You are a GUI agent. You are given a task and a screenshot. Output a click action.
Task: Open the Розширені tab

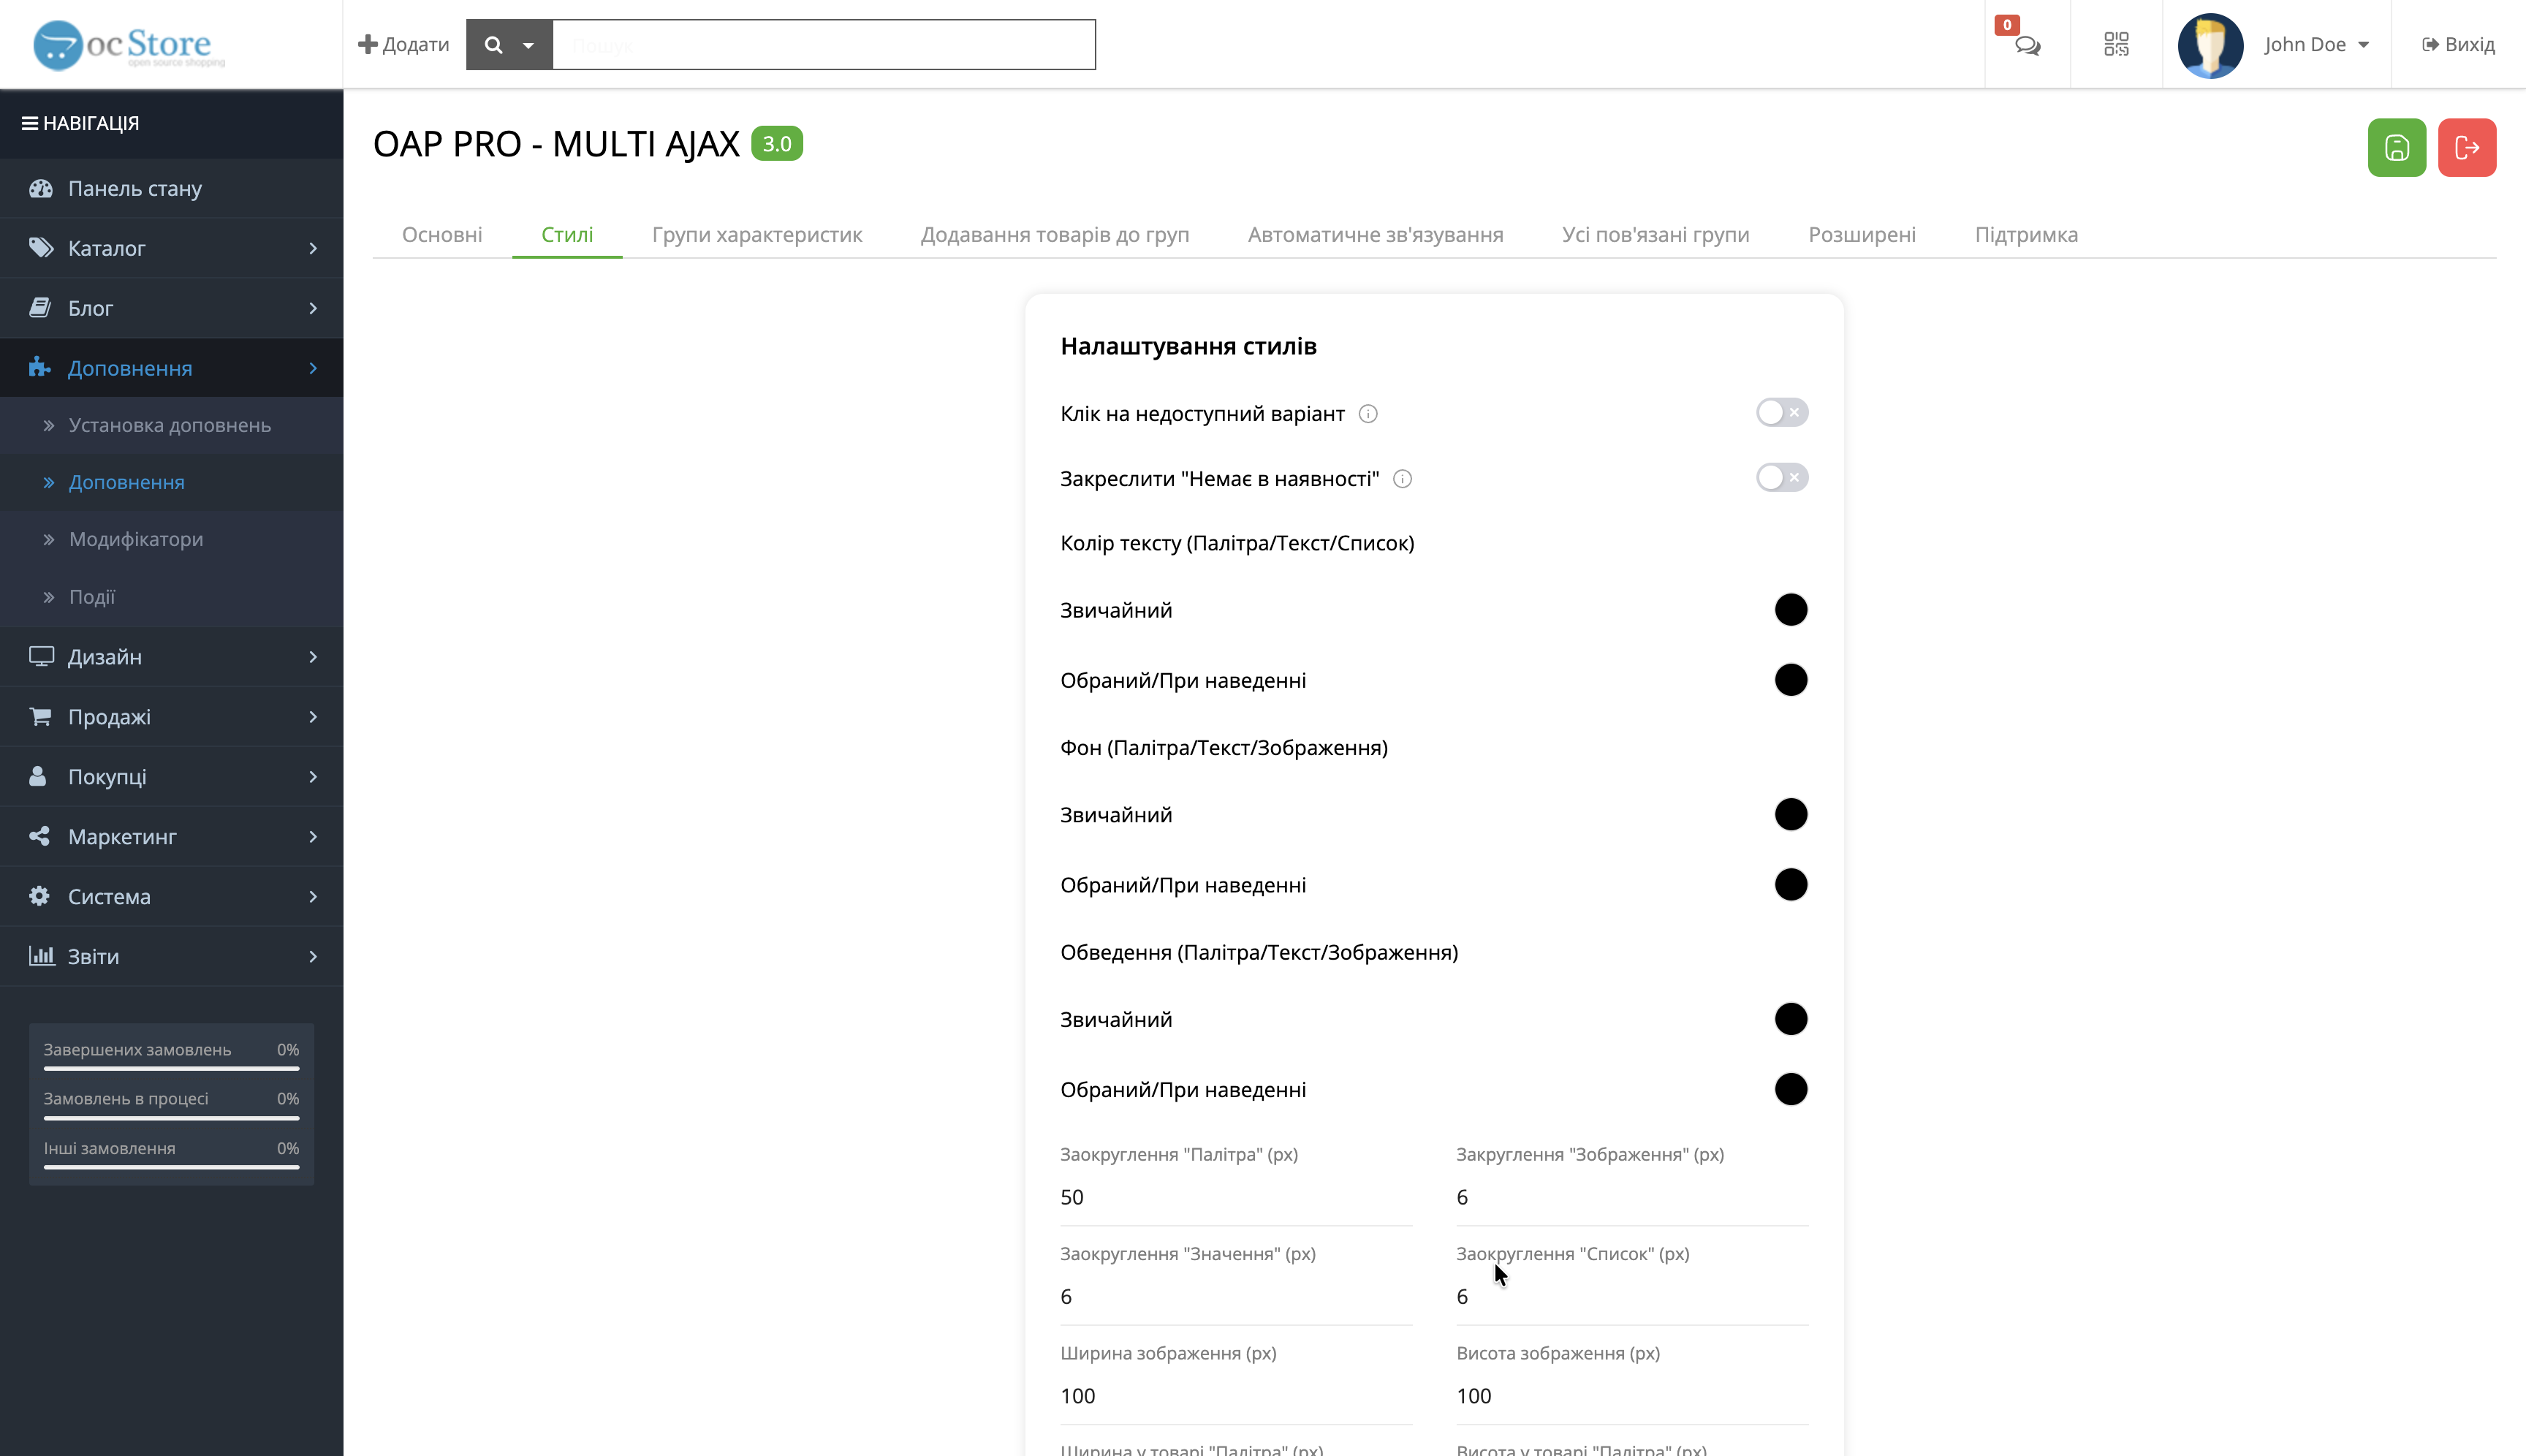point(1861,235)
